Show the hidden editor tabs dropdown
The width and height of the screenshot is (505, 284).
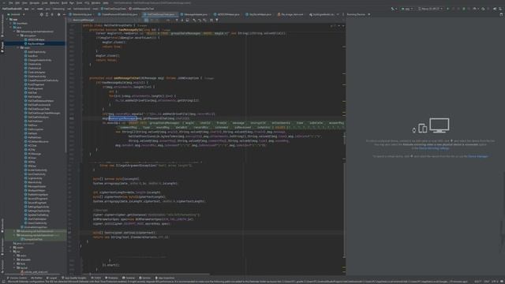coord(338,14)
